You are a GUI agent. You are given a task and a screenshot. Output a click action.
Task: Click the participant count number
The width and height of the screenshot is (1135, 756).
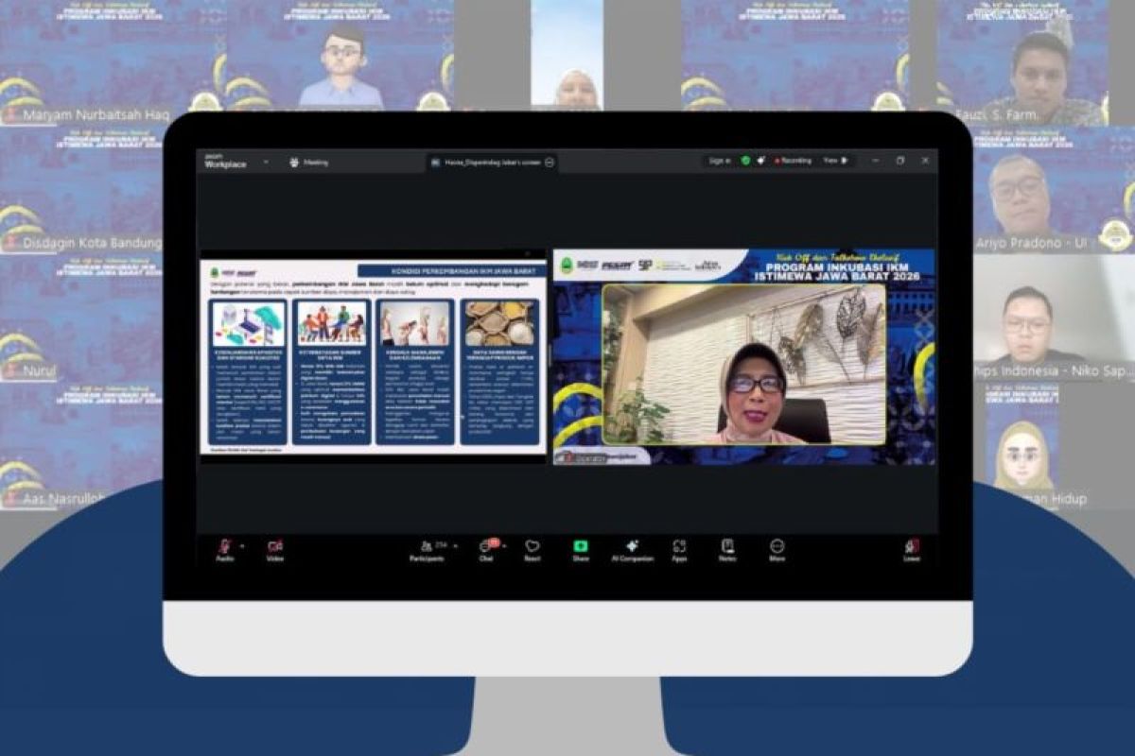[x=440, y=545]
